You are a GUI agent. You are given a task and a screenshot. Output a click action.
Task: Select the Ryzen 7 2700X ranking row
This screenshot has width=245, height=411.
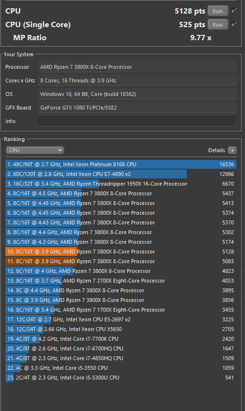(x=121, y=281)
